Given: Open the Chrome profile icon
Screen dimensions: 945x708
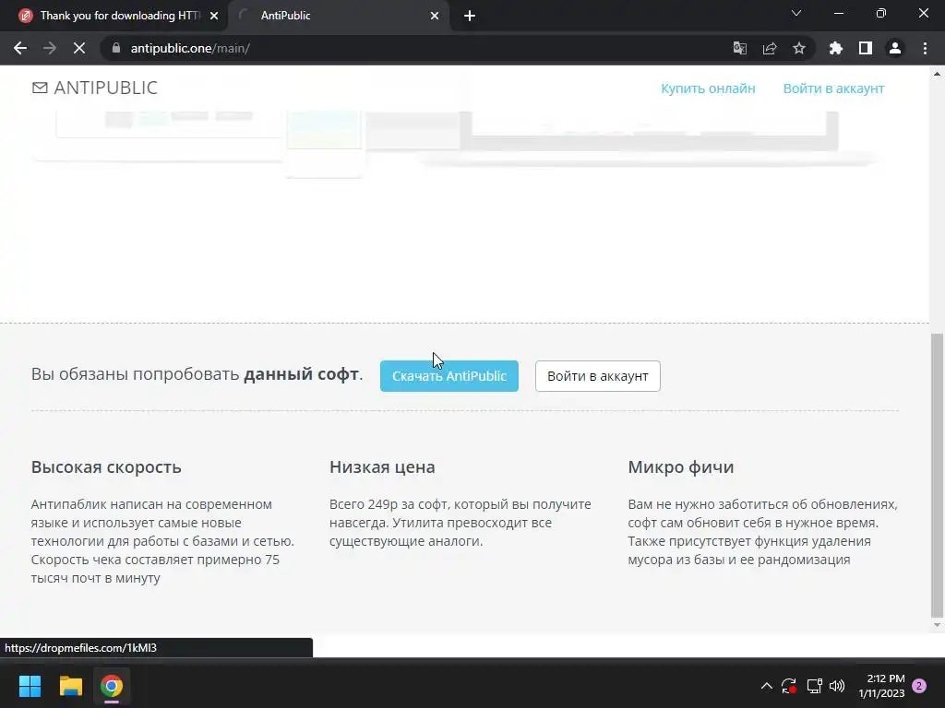Looking at the screenshot, I should 895,48.
